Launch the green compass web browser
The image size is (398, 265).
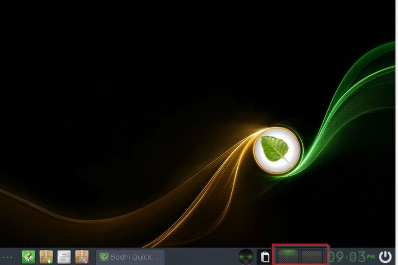[x=28, y=256]
